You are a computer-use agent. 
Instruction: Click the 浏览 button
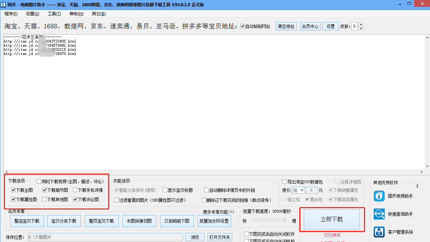pos(195,237)
